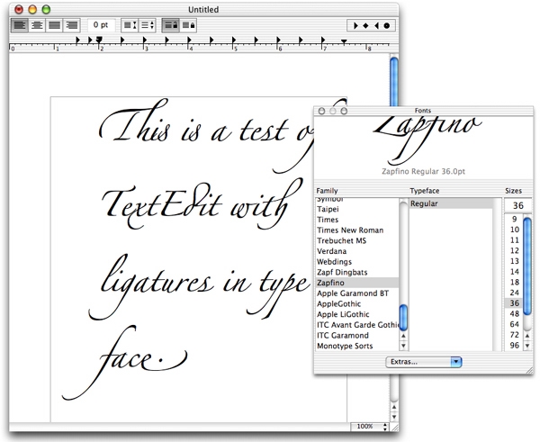Select the right margin marker past 7 inches
Image resolution: width=540 pixels, height=442 pixels.
344,41
